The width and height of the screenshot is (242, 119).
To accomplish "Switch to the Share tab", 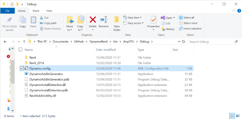I will tap(36, 11).
